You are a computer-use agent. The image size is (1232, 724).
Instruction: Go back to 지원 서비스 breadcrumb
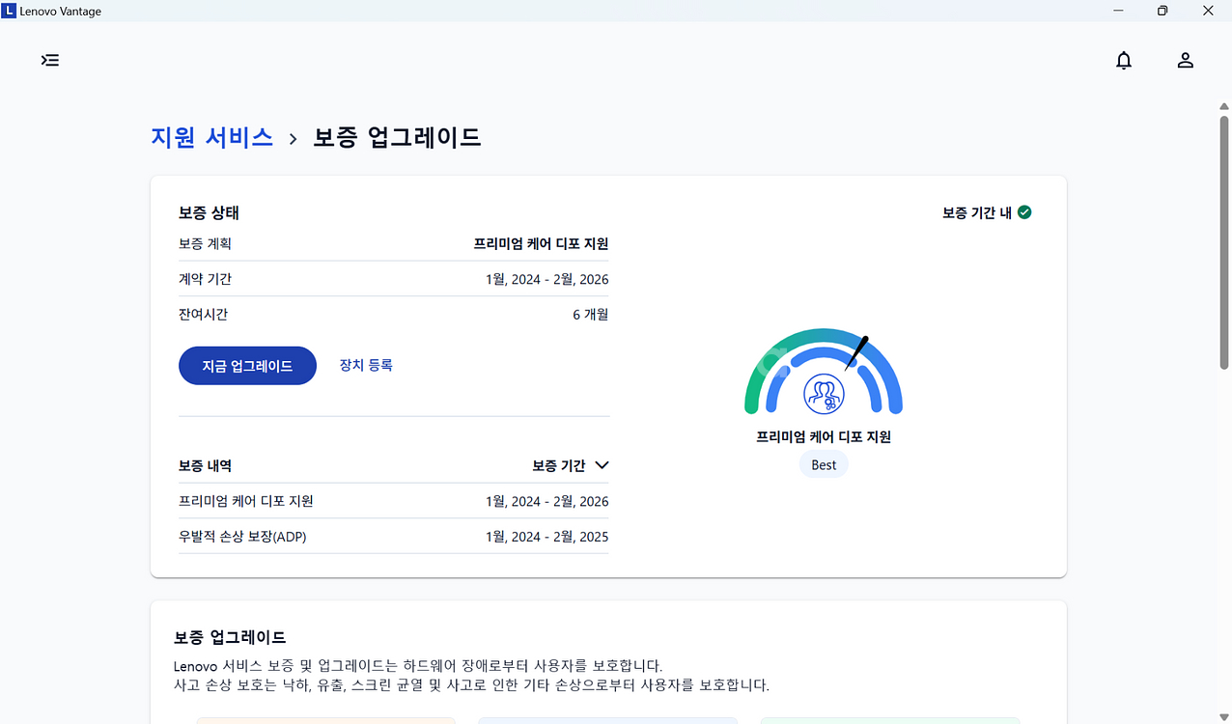(211, 137)
